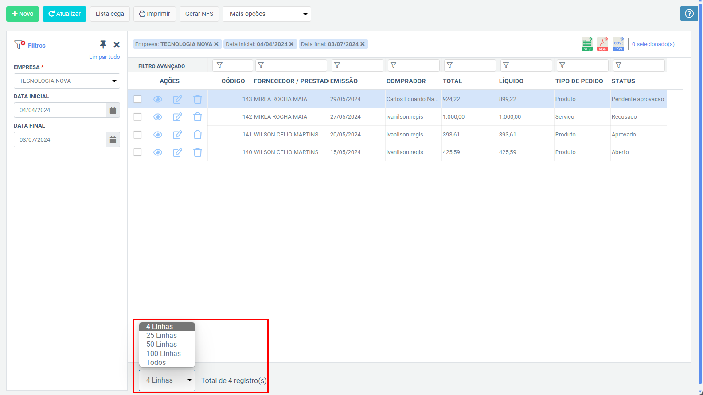The width and height of the screenshot is (703, 395).
Task: Remove the Data final filter tag
Action: pyautogui.click(x=363, y=44)
